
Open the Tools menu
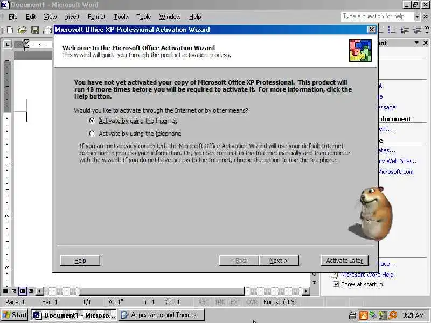point(121,17)
